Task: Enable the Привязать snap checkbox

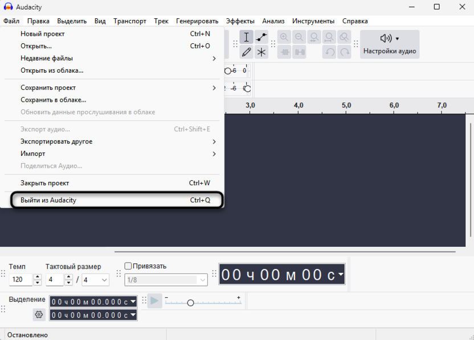Action: coord(128,266)
